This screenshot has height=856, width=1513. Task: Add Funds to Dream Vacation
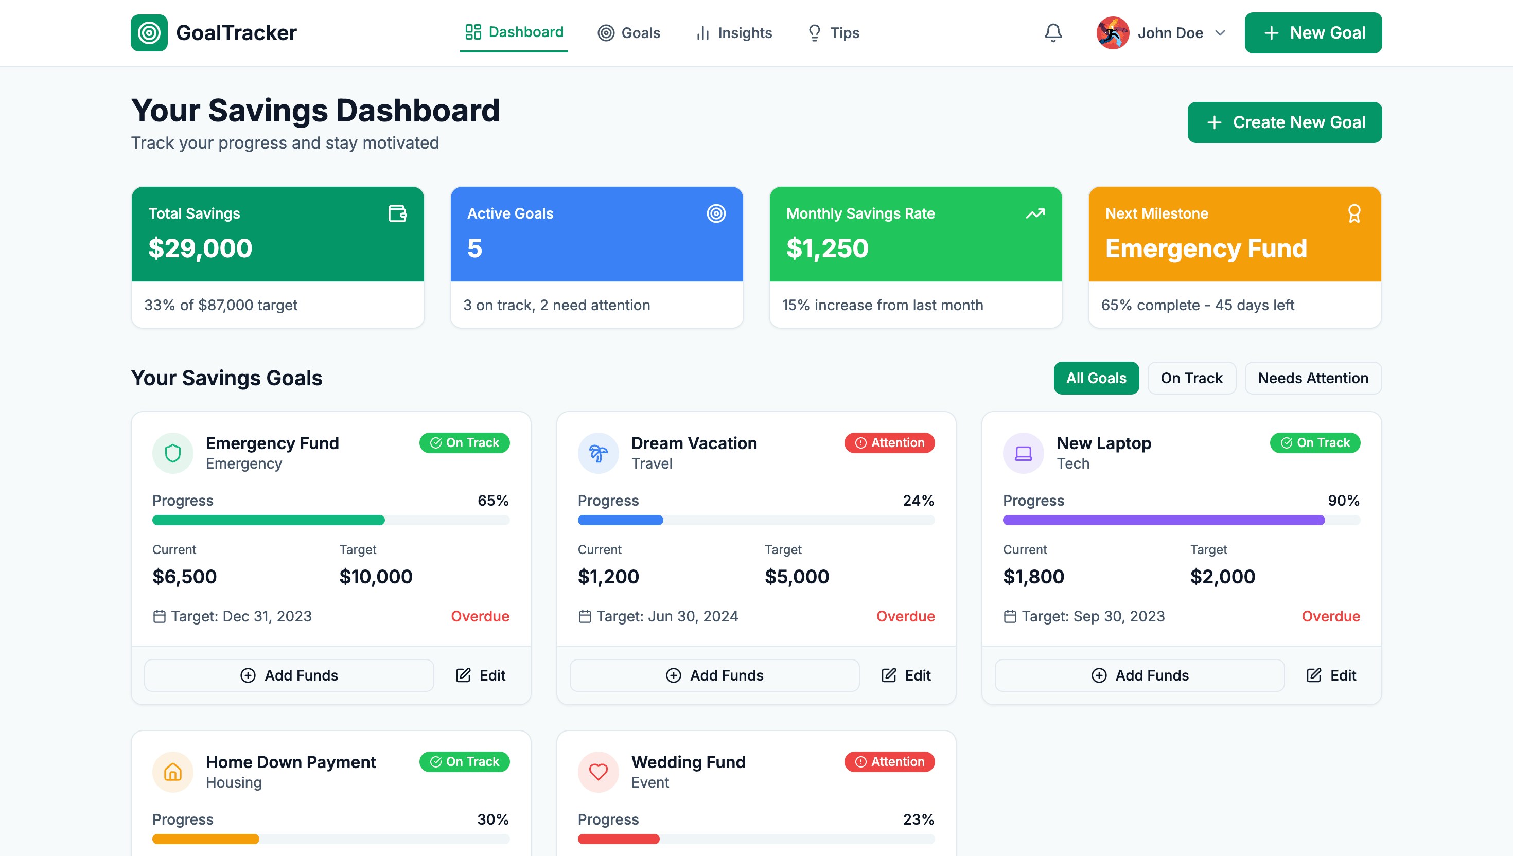[x=714, y=675]
